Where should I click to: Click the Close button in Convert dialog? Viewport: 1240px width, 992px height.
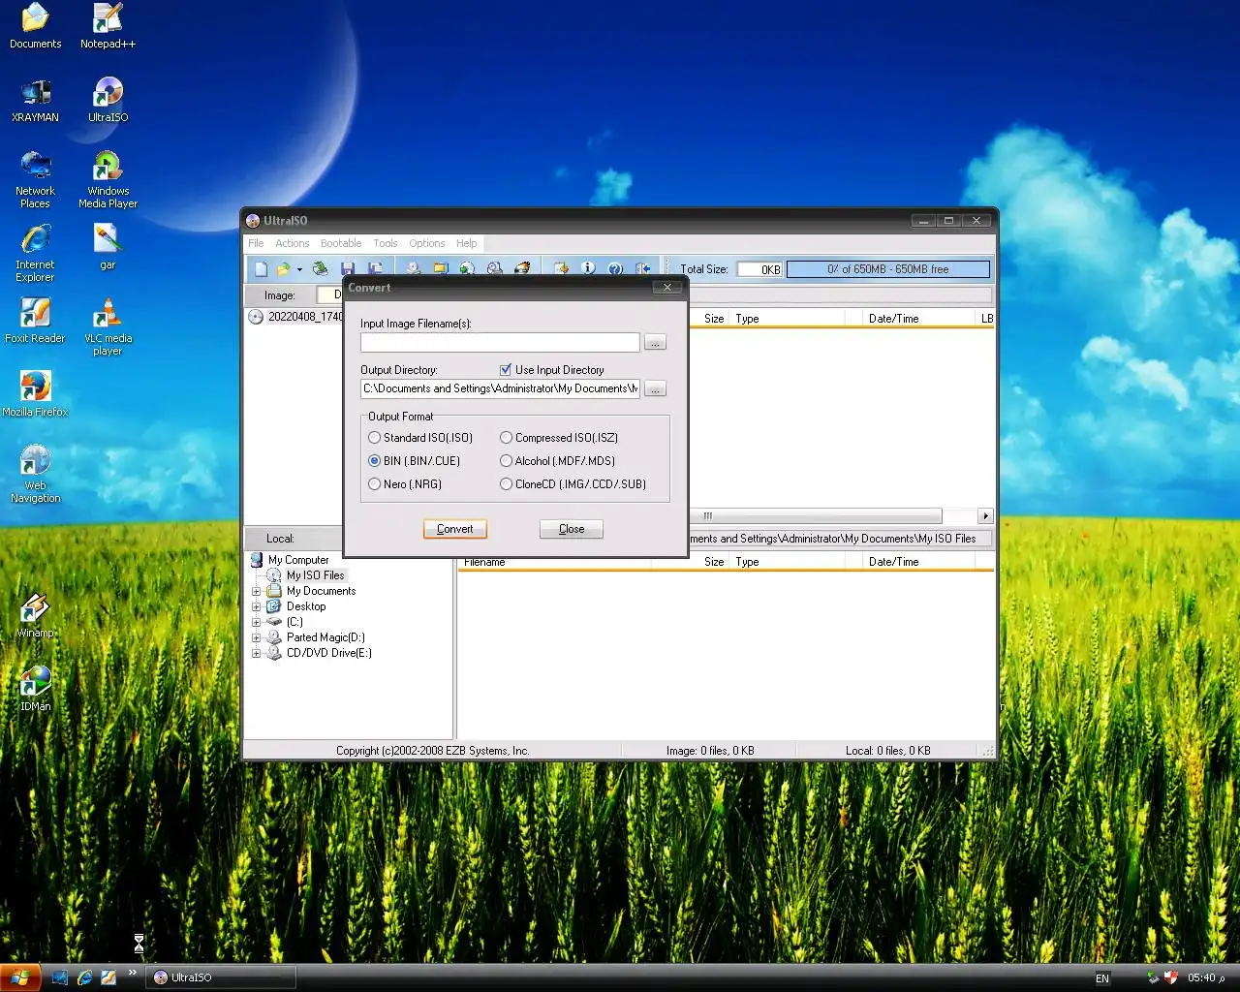(x=572, y=529)
